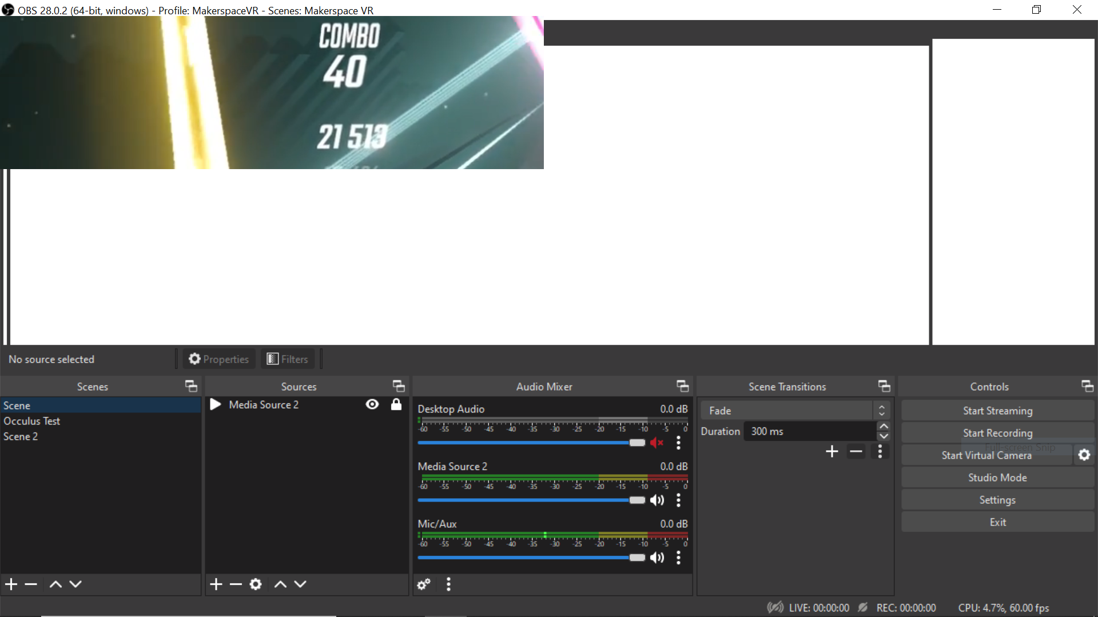This screenshot has width=1098, height=617.
Task: Hide Media Source 2 using the eye icon
Action: tap(372, 404)
